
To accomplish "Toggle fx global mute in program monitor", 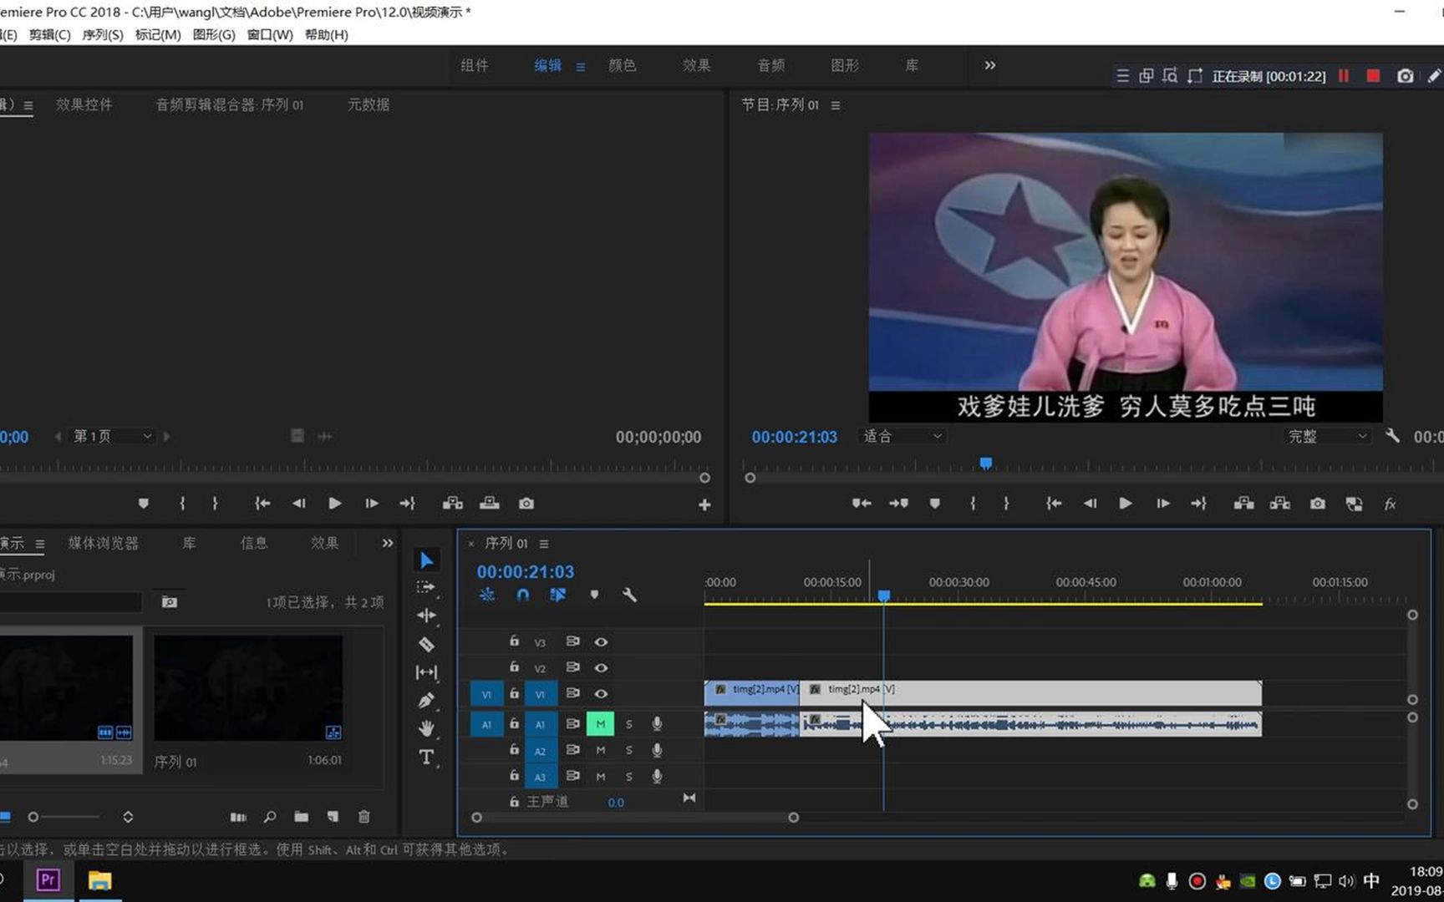I will click(x=1390, y=504).
